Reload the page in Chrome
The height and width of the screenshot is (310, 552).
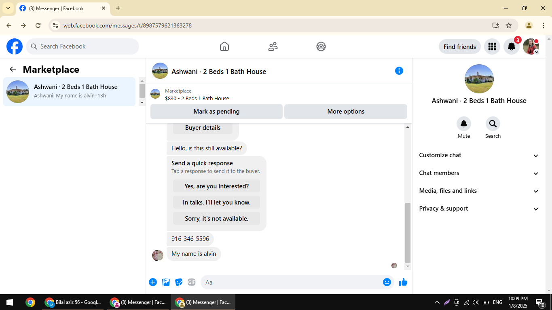38,25
